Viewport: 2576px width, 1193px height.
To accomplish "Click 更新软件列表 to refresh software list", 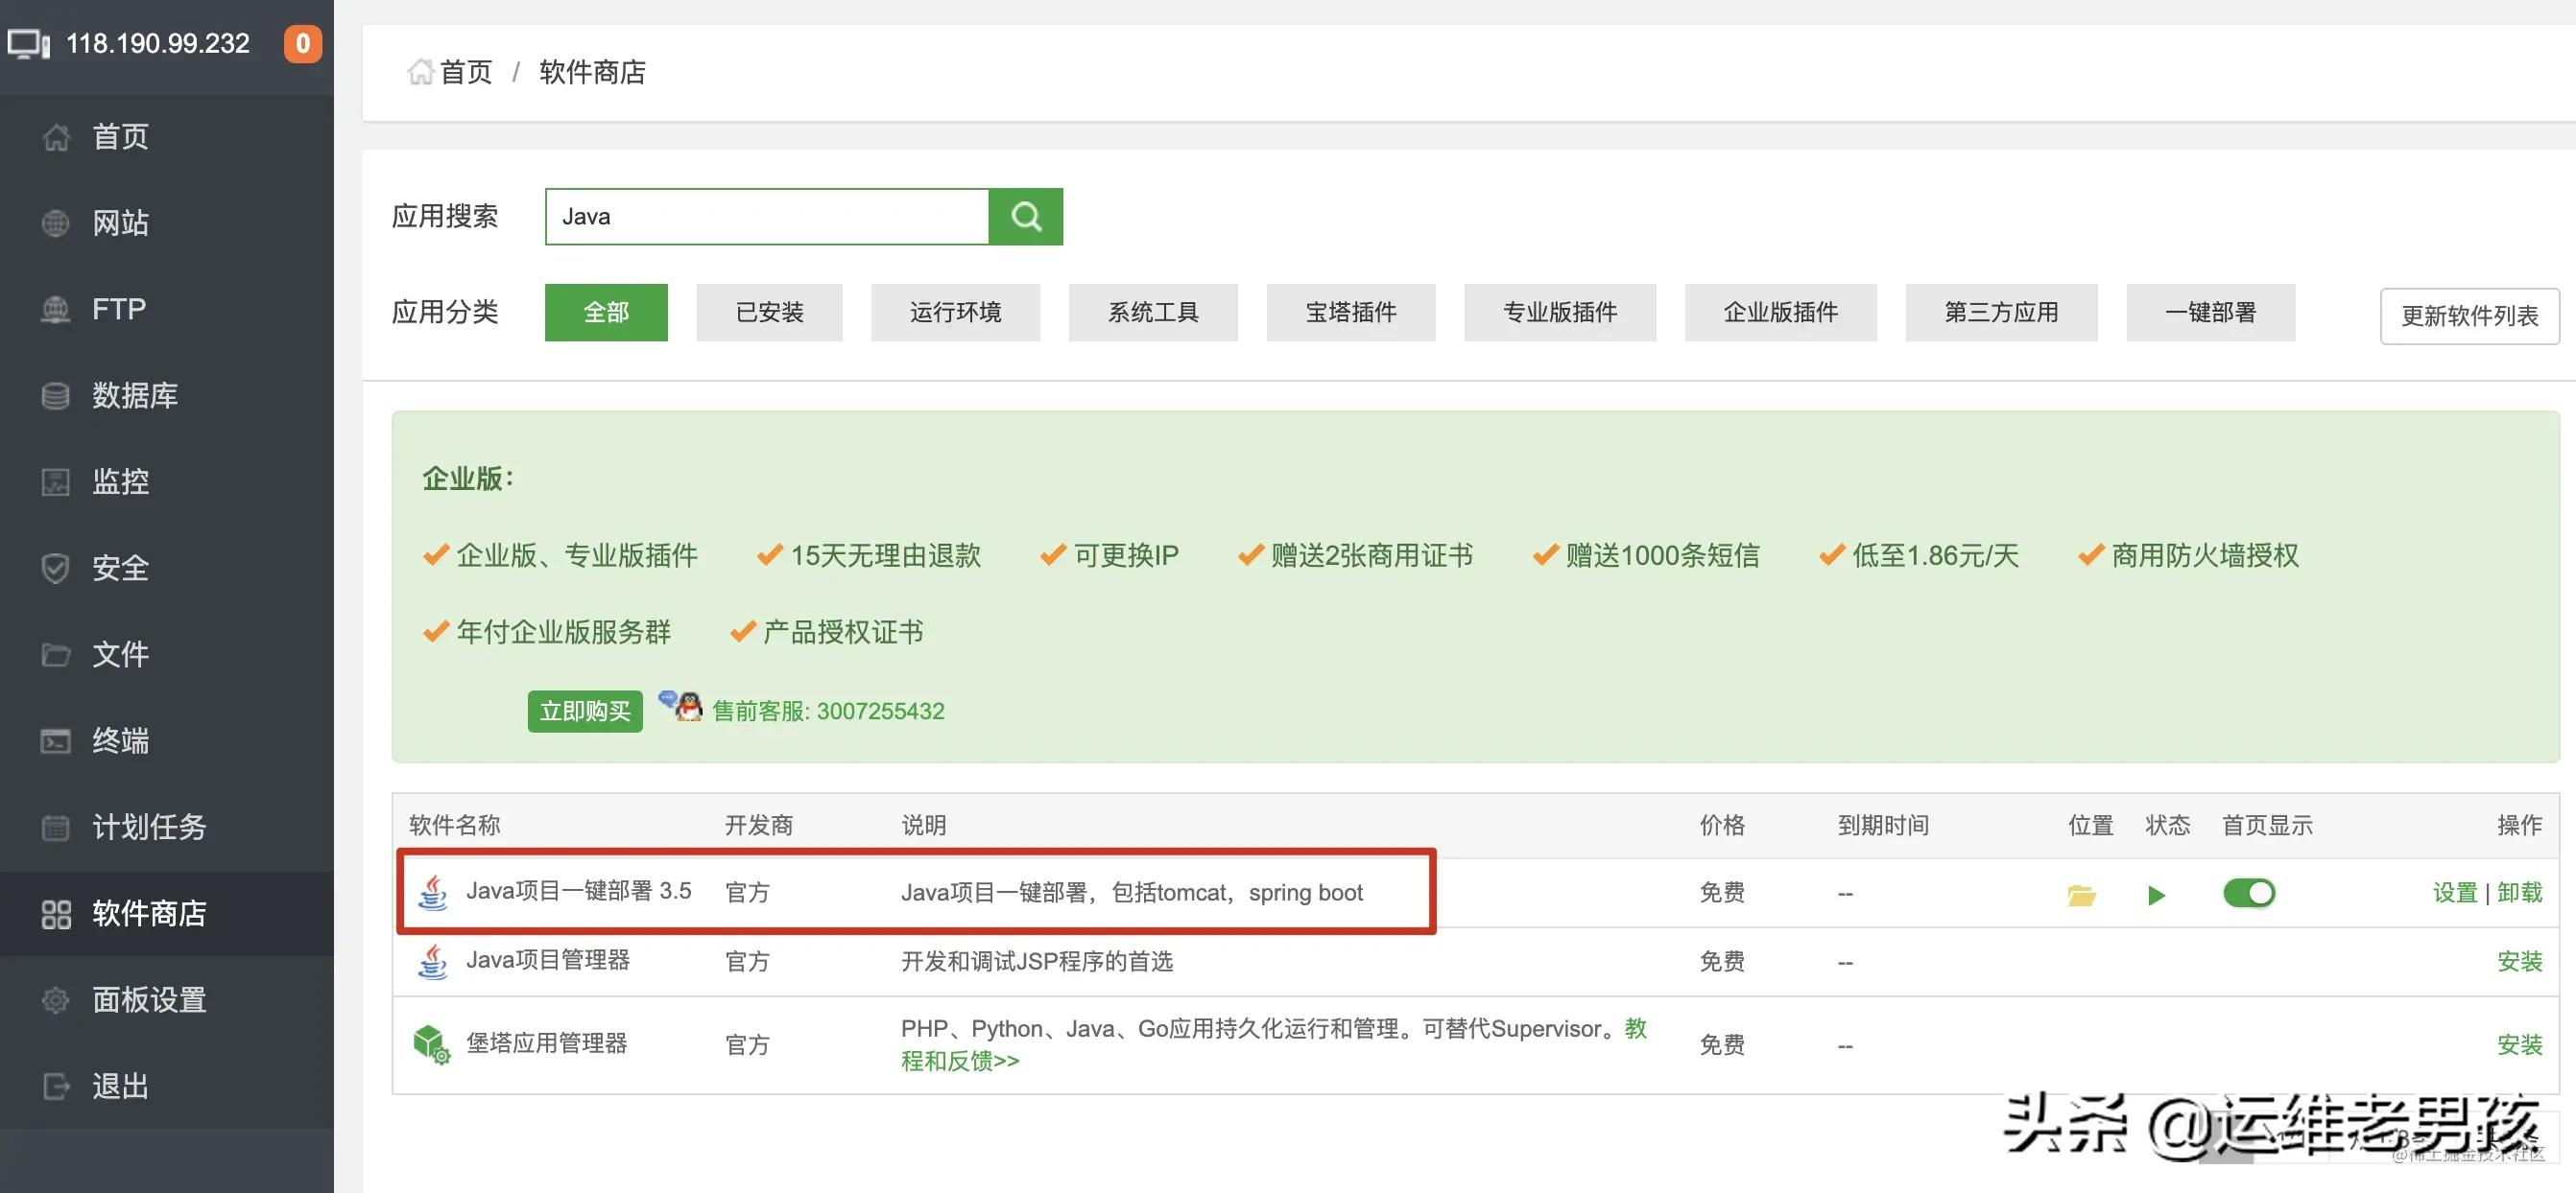I will click(x=2469, y=315).
